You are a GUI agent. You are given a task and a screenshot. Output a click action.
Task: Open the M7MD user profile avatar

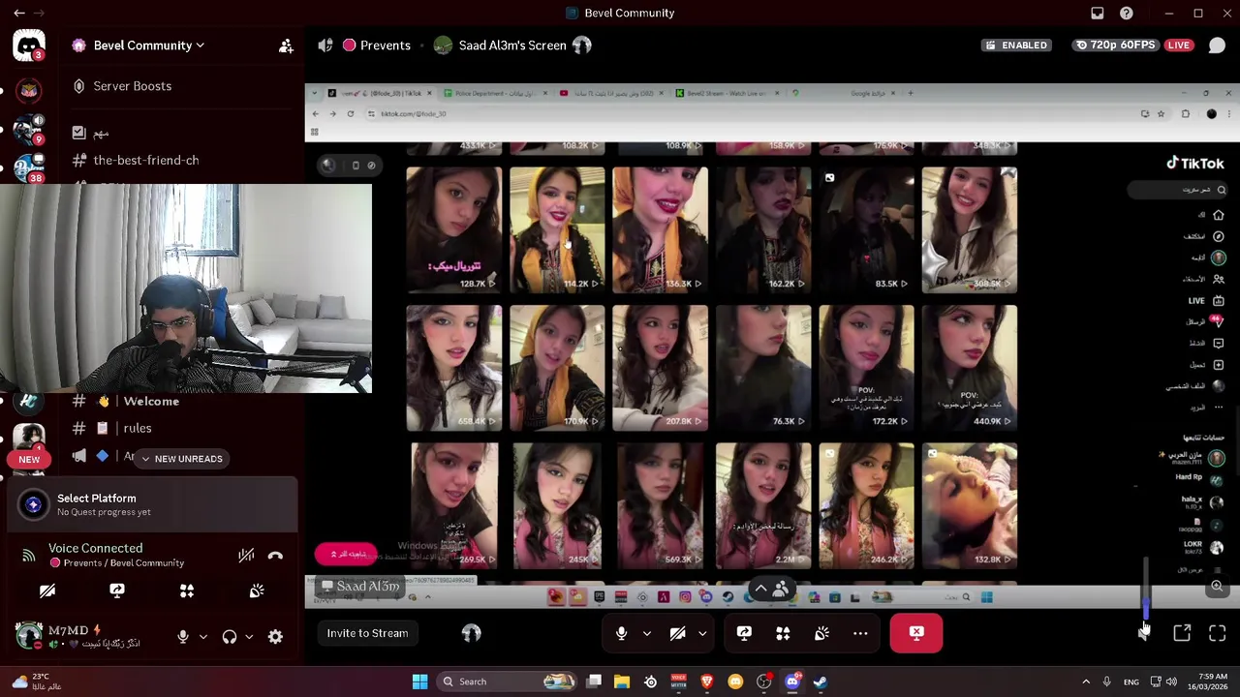[29, 635]
